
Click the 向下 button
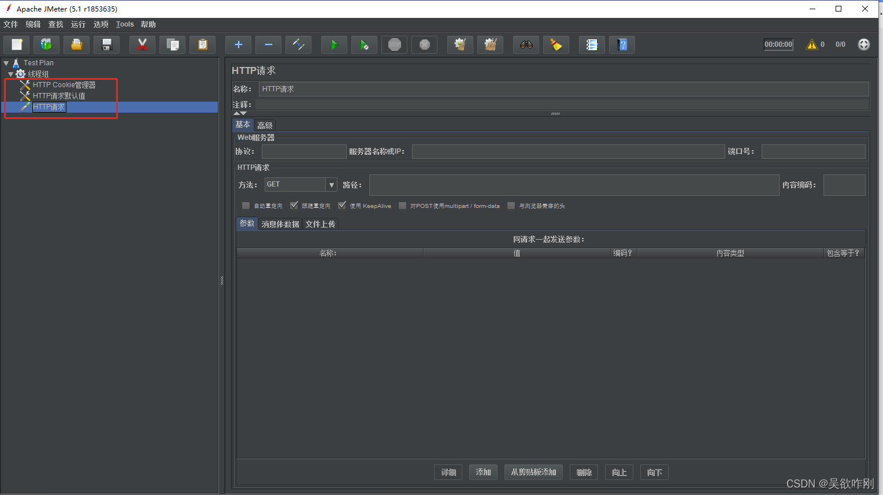click(x=655, y=472)
